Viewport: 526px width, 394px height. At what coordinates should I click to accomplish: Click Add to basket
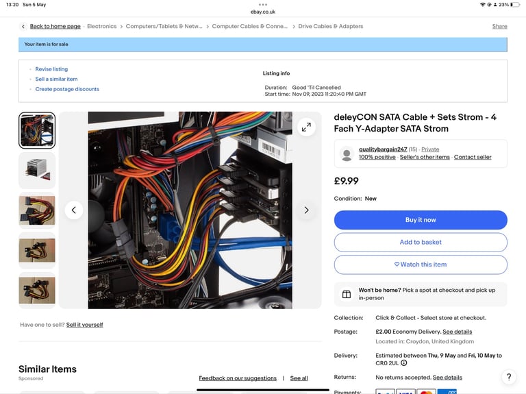421,243
